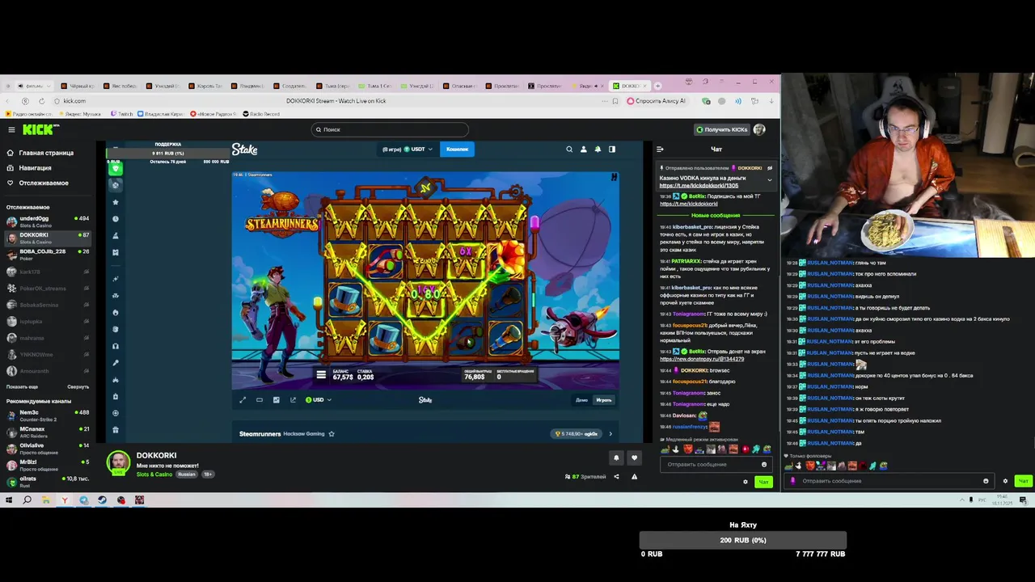Switch game to real play mode
1035x582 pixels.
pyautogui.click(x=604, y=400)
